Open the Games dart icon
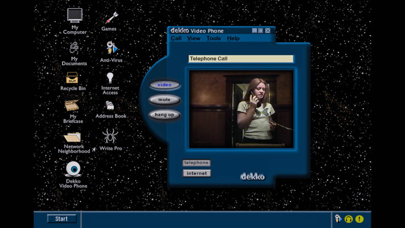 click(x=111, y=18)
